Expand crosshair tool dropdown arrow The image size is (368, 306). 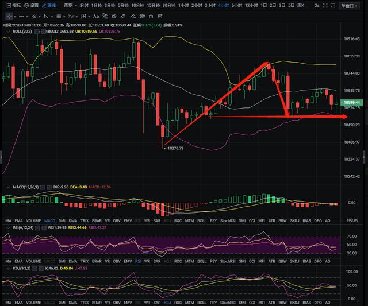(x=15, y=17)
